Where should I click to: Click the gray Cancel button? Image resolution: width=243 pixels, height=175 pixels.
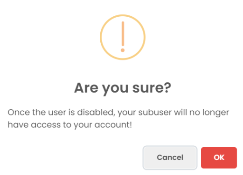[170, 158]
